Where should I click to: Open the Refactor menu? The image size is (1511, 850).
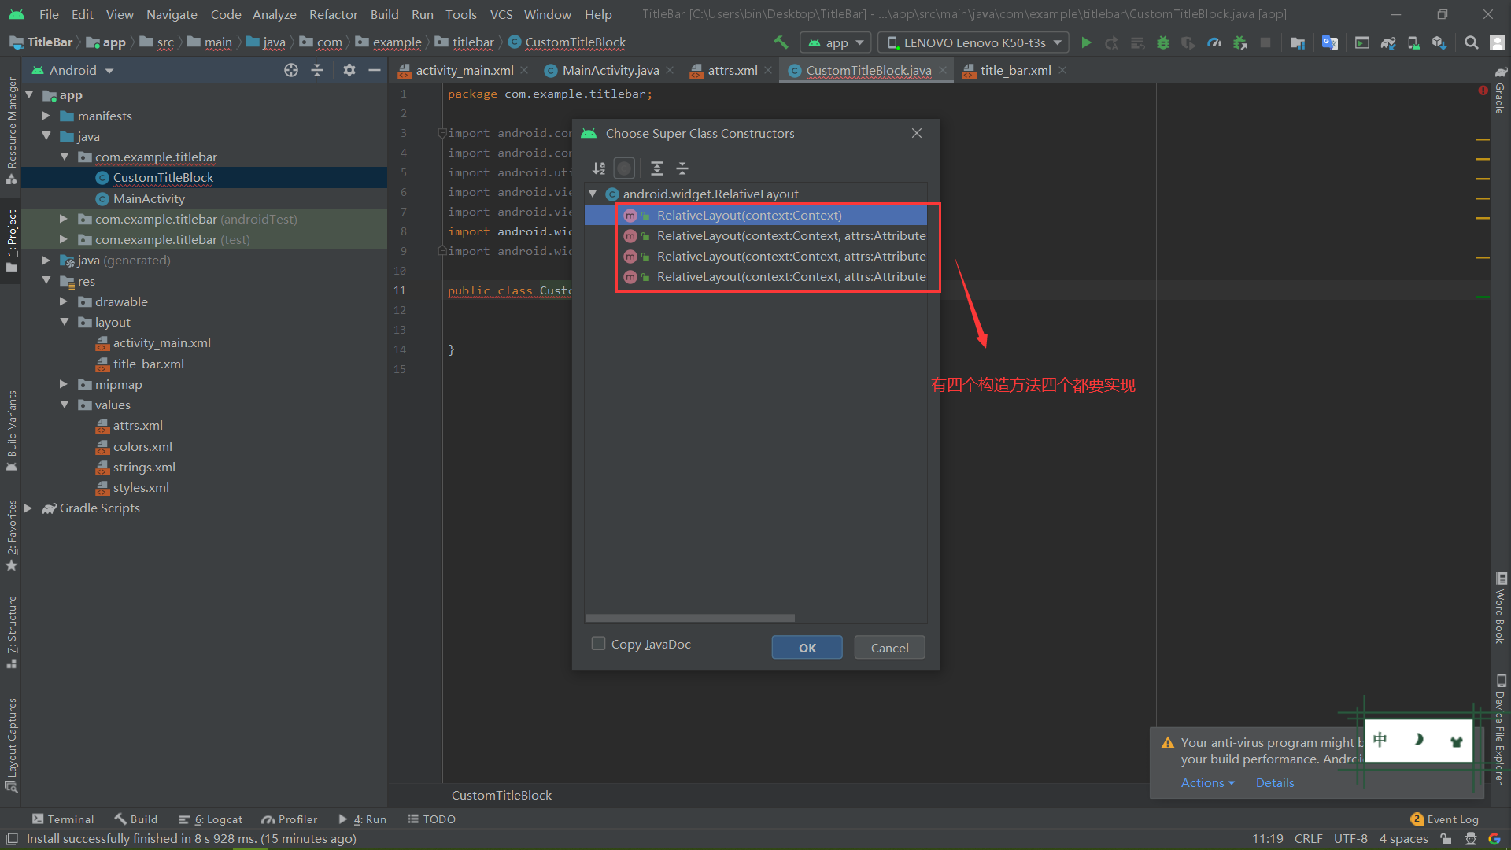pos(332,13)
